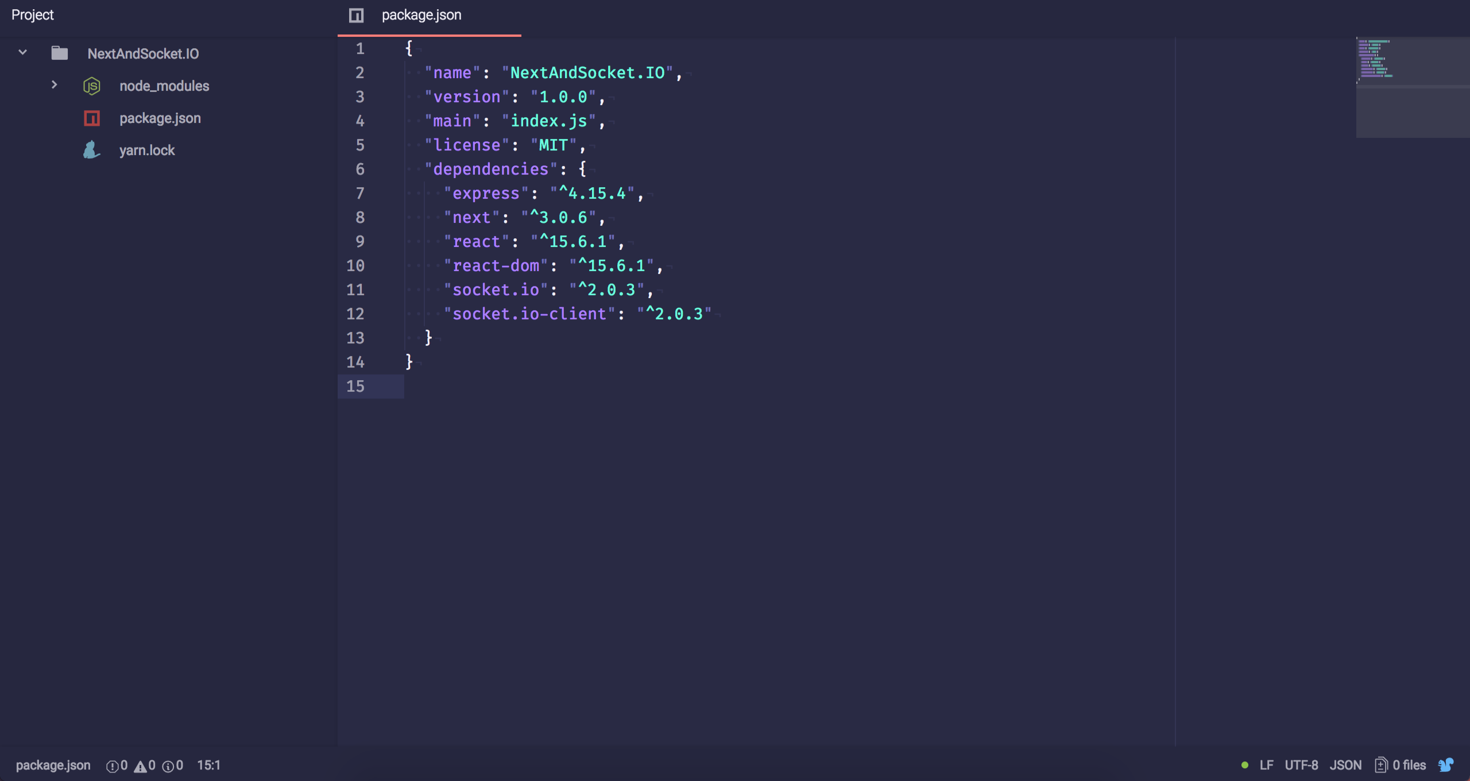Click line number 15 in gutter
The width and height of the screenshot is (1470, 781).
(355, 386)
